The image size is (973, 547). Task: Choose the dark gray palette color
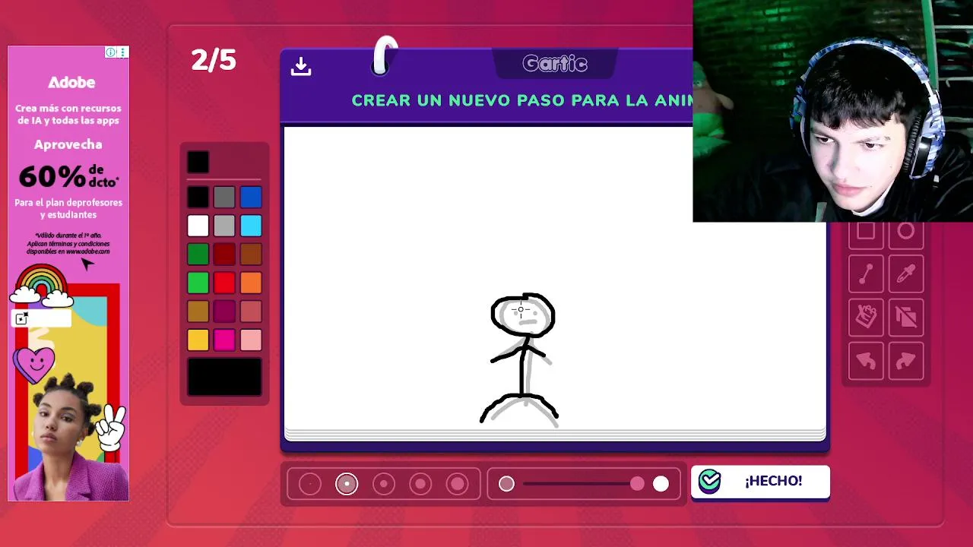point(224,198)
